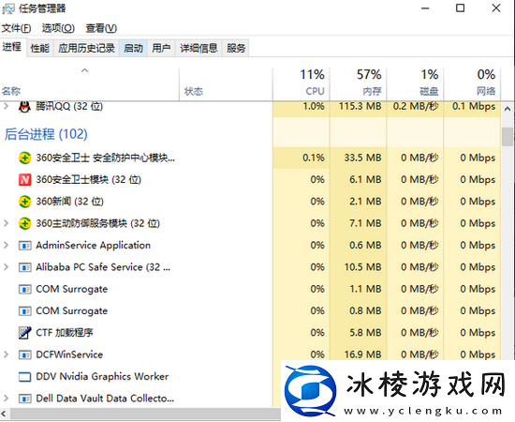This screenshot has height=422, width=515.
Task: Click the 16.9 MB memory value
Action: point(362,354)
